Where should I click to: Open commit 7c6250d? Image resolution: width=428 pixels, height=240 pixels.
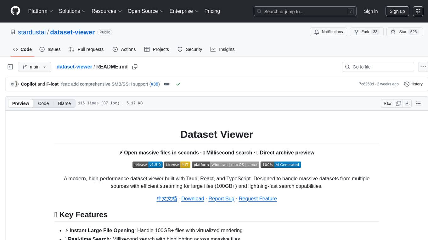coord(366,84)
